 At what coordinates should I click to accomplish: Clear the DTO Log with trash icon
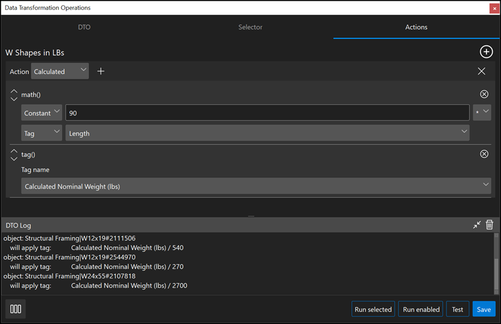[489, 224]
